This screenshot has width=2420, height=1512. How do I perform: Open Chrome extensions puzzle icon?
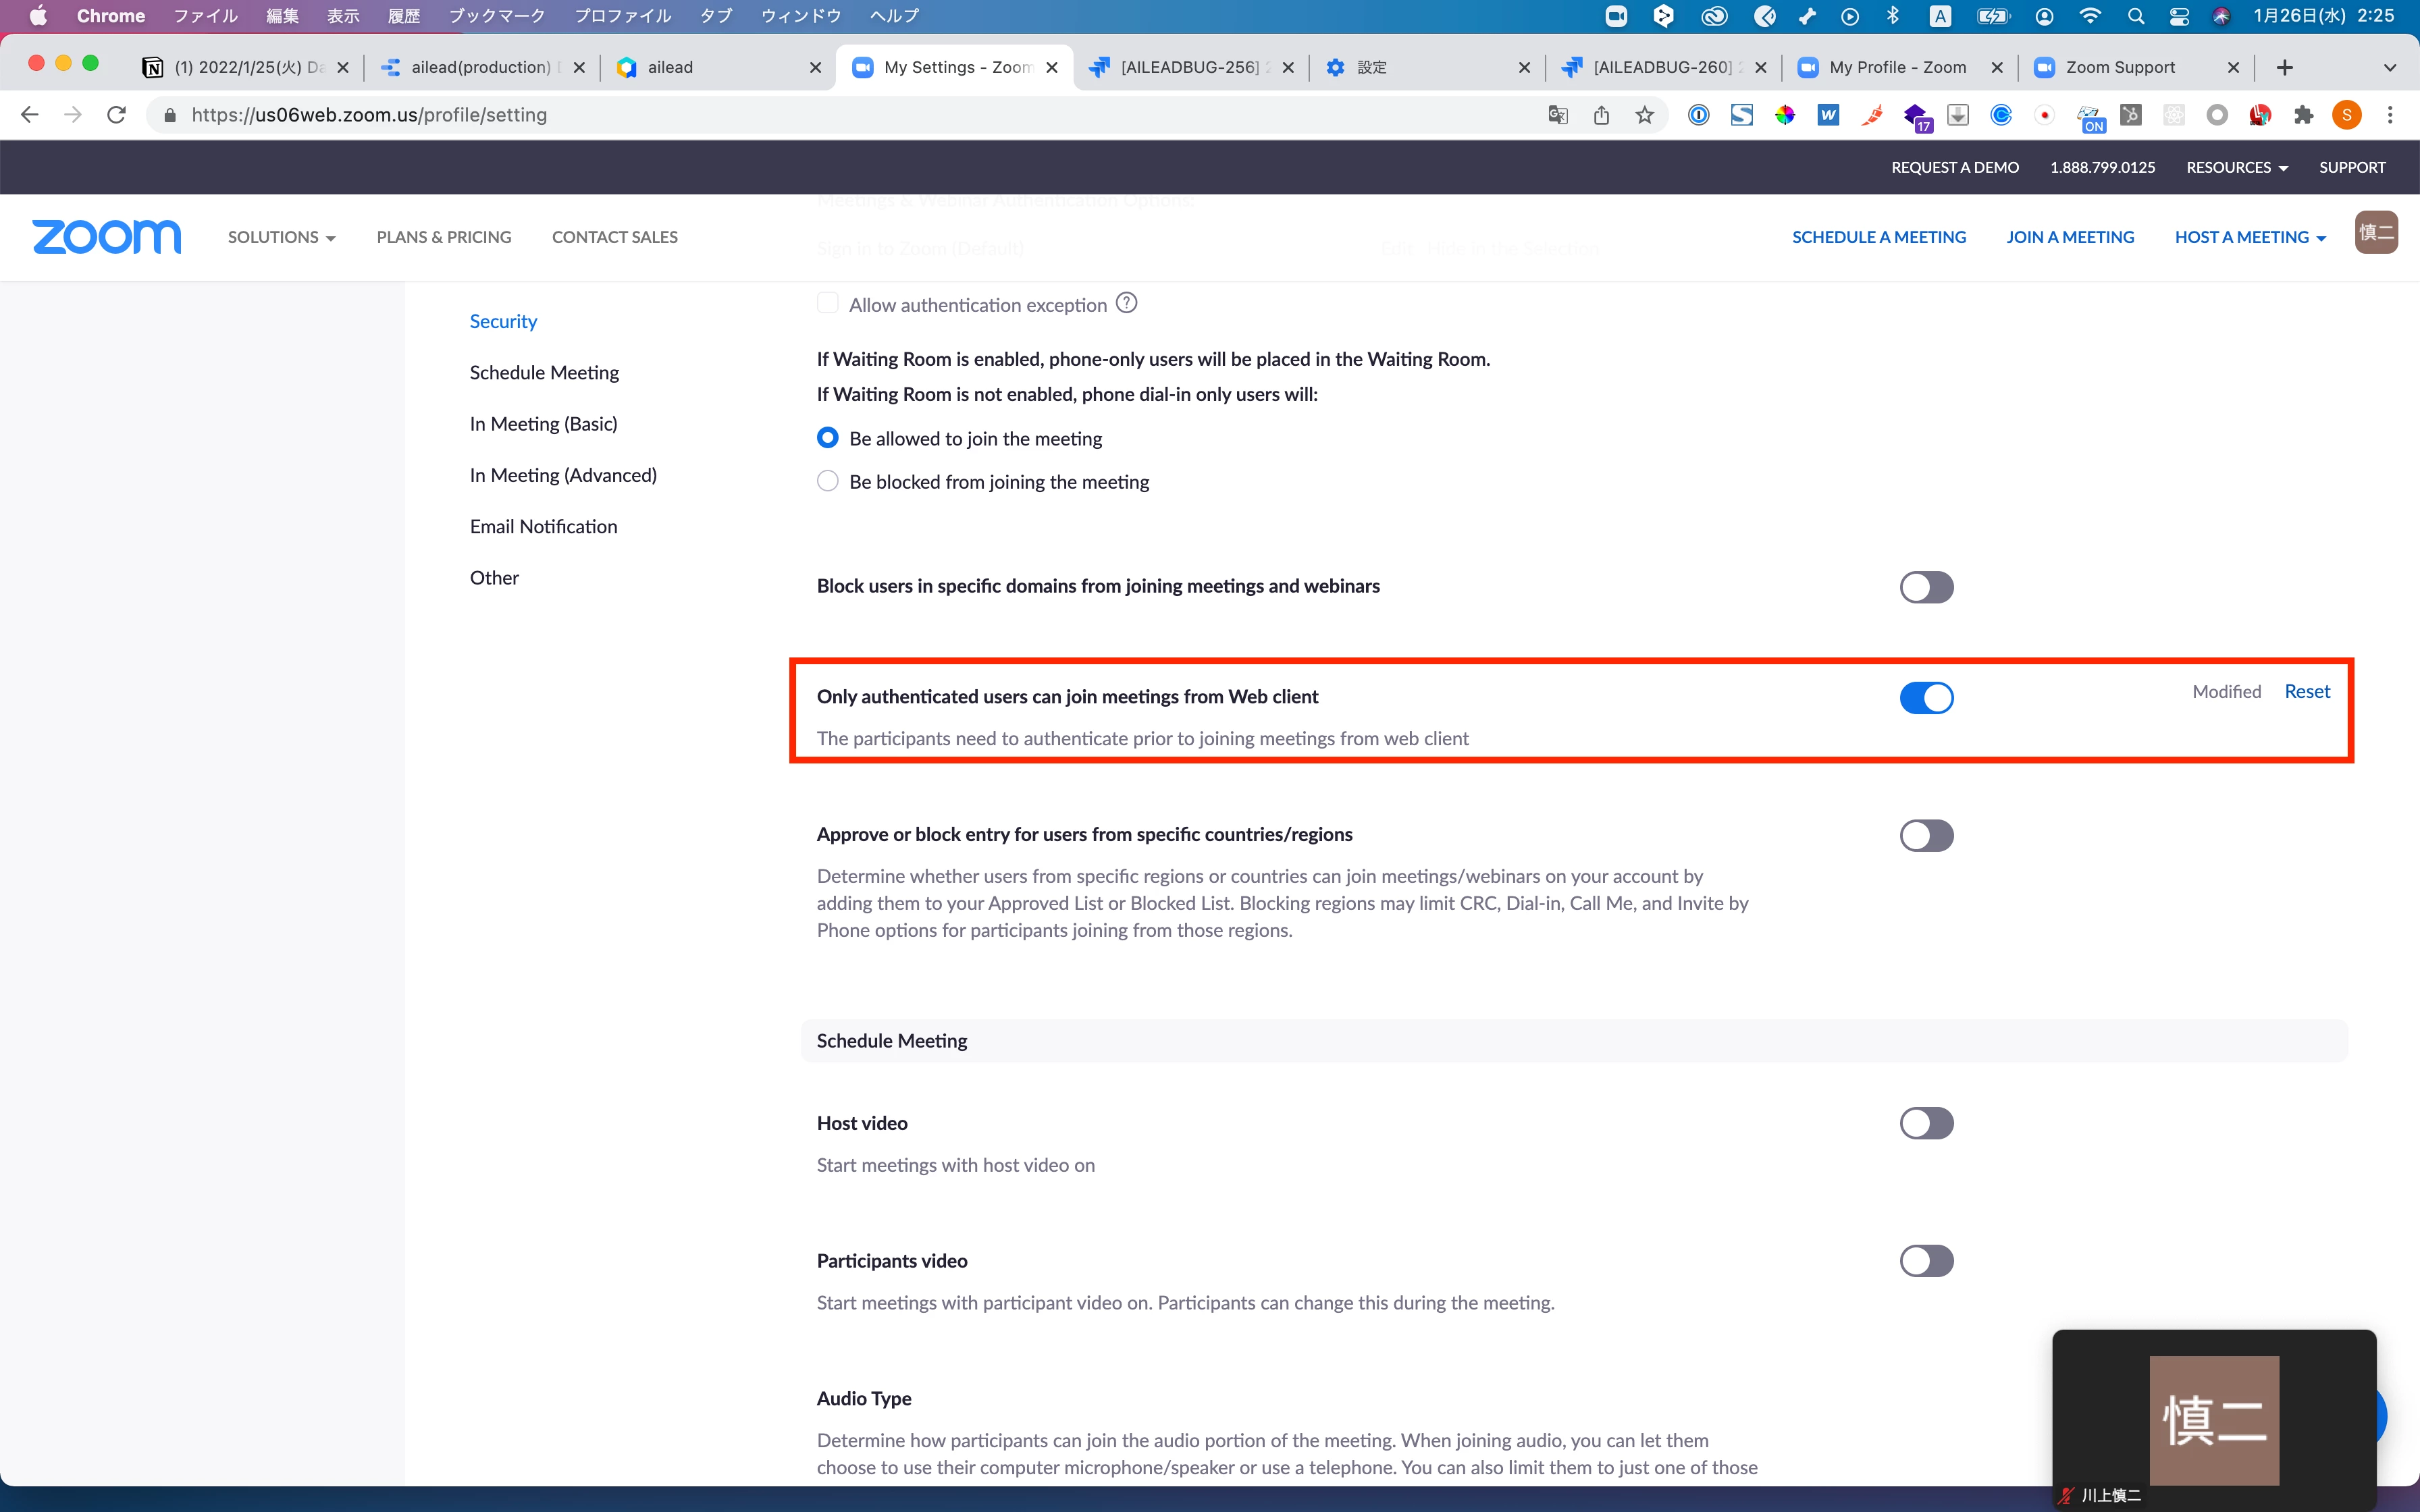click(2303, 115)
